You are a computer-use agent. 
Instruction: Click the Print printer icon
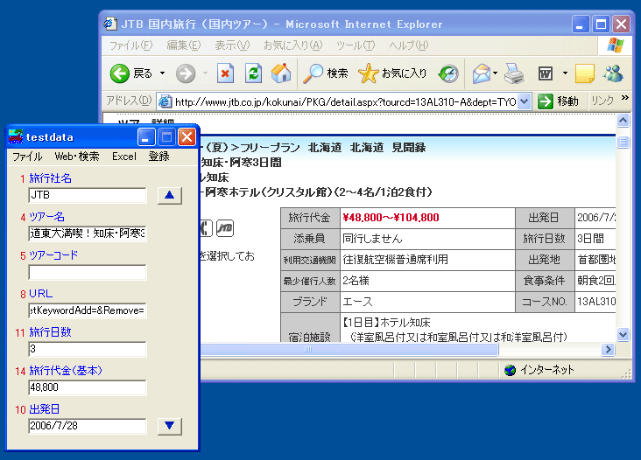click(514, 73)
